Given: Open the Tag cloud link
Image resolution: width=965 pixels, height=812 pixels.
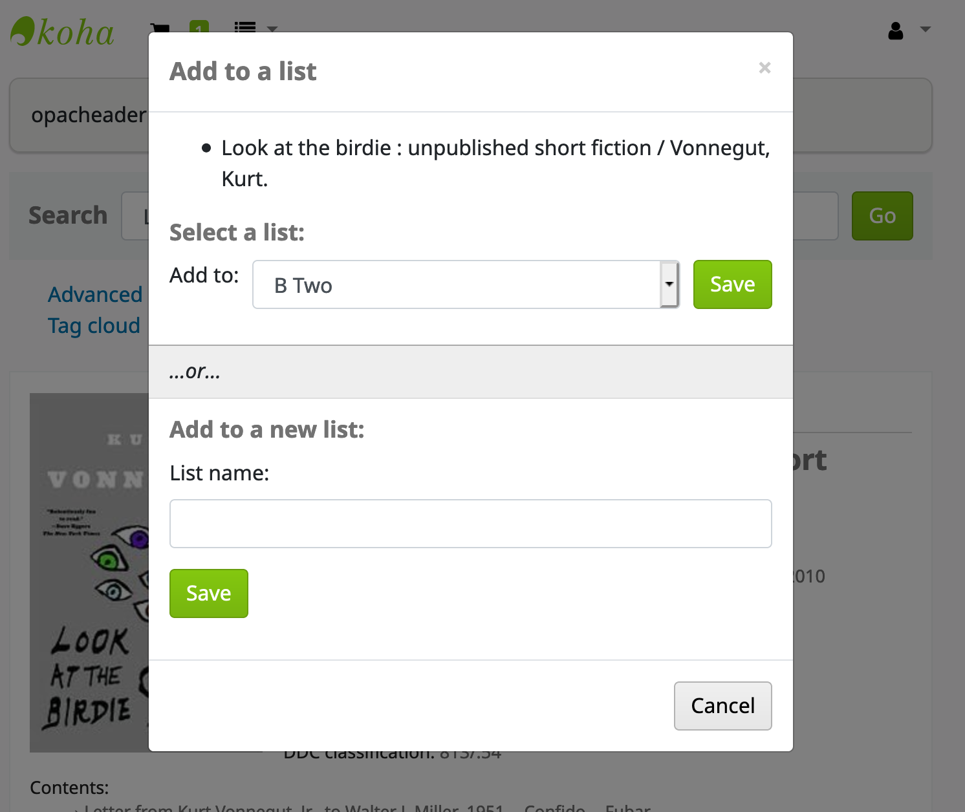Looking at the screenshot, I should pyautogui.click(x=94, y=326).
